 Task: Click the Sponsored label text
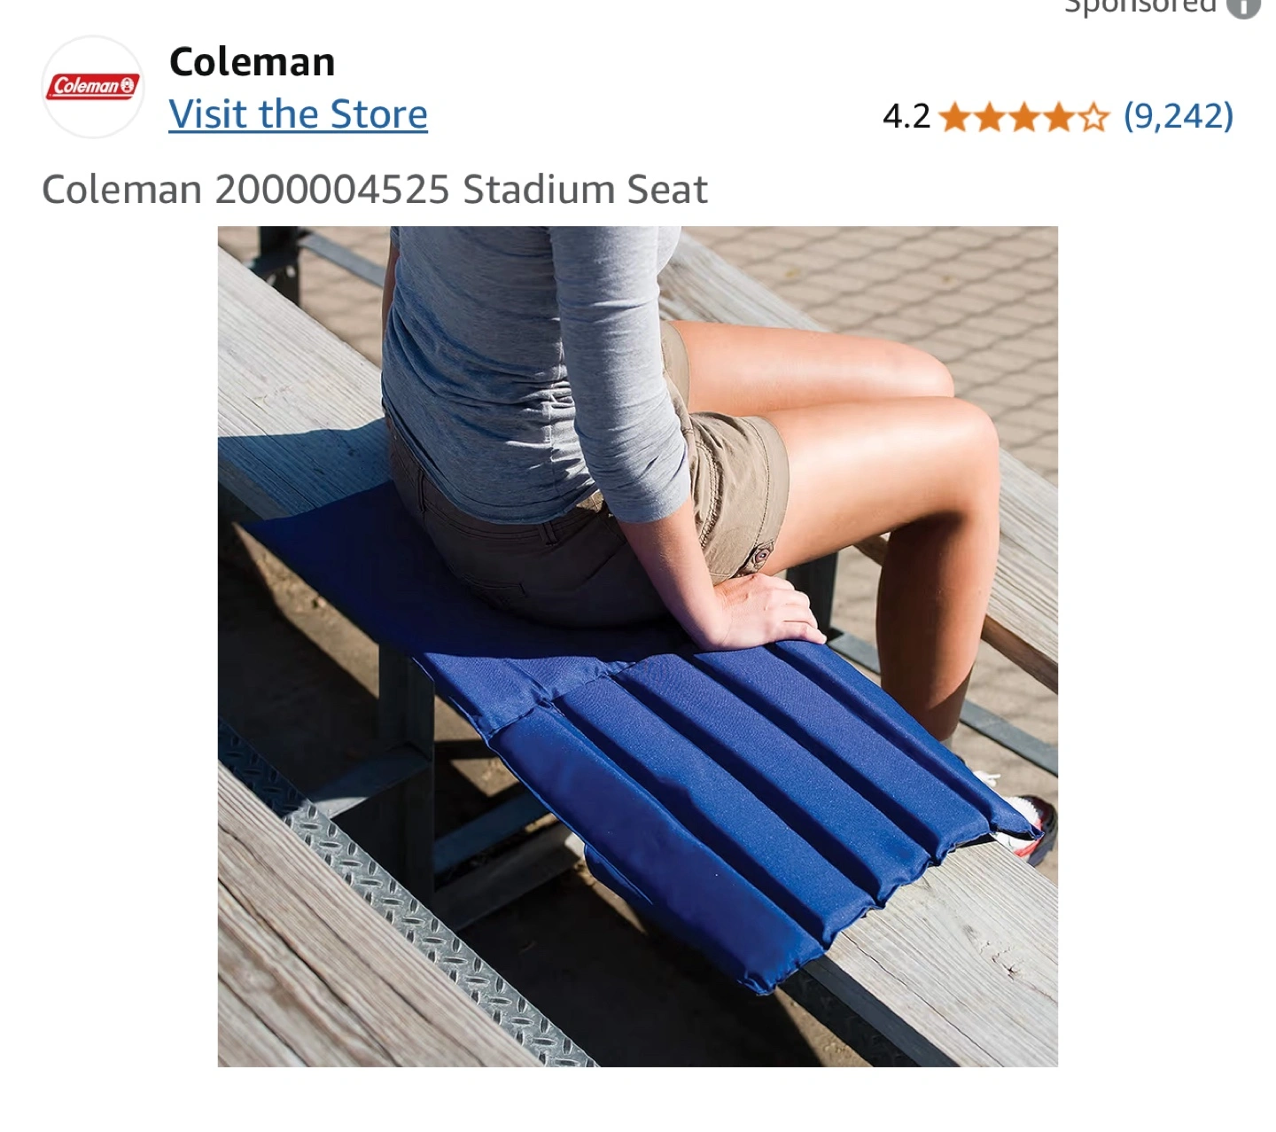coord(1140,6)
